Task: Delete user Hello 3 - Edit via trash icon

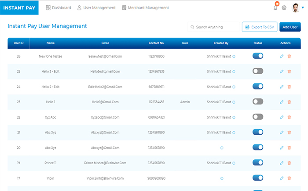Action: click(289, 72)
